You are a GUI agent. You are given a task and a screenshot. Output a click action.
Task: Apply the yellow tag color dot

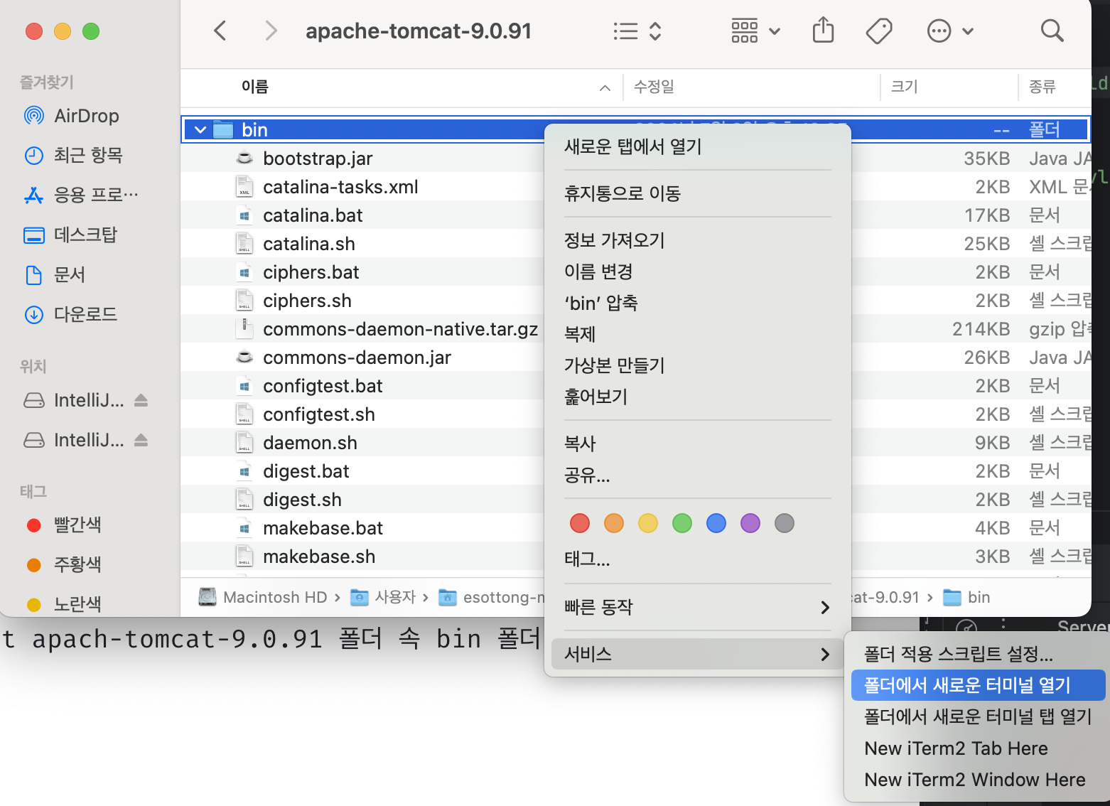(648, 524)
